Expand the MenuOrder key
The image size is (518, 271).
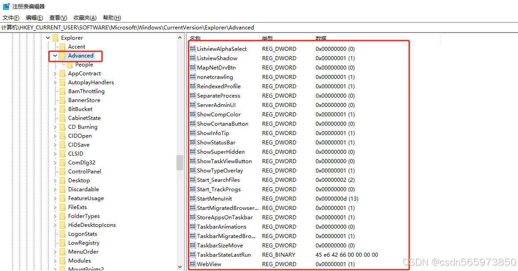[x=55, y=252]
